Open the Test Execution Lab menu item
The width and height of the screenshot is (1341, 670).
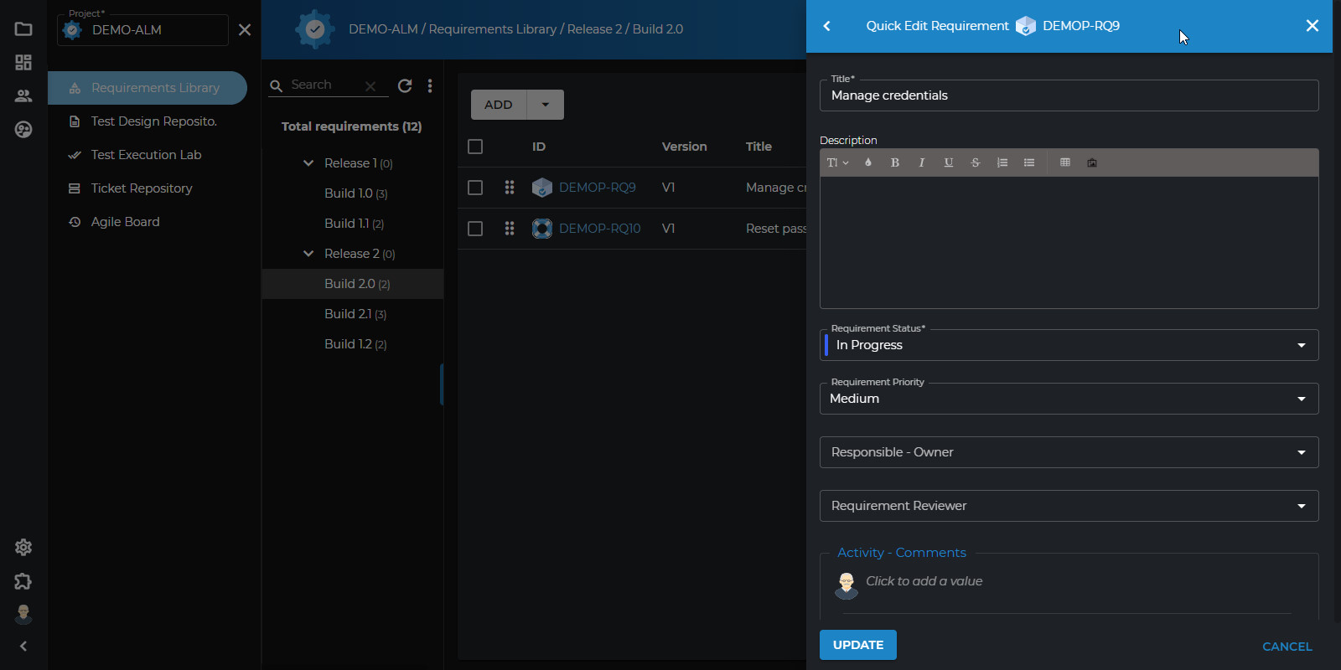[148, 155]
